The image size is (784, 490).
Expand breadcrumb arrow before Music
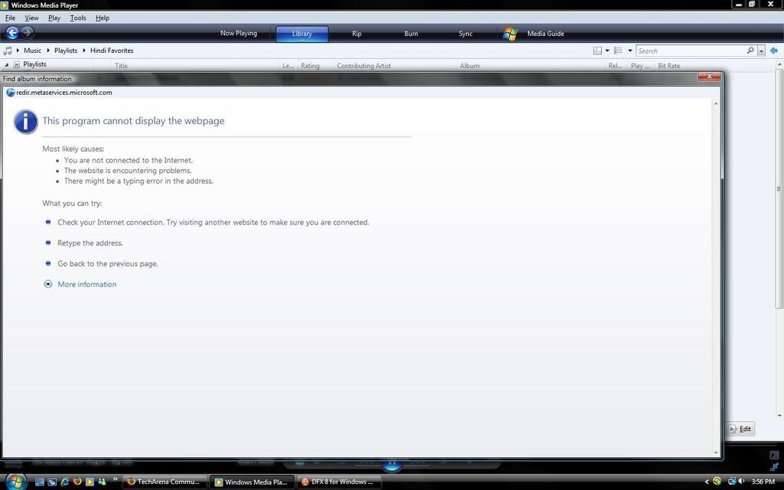pos(18,50)
